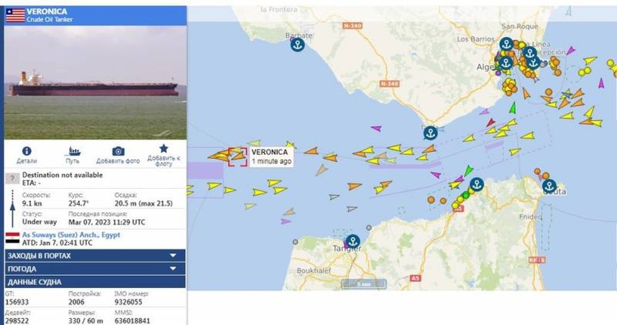
Task: Select the Ceuta port anchor marker
Action: click(x=549, y=185)
